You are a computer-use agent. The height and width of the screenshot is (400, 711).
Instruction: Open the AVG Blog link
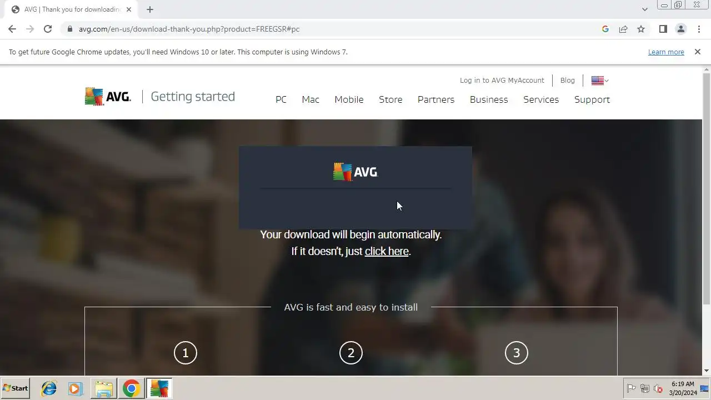(x=567, y=81)
